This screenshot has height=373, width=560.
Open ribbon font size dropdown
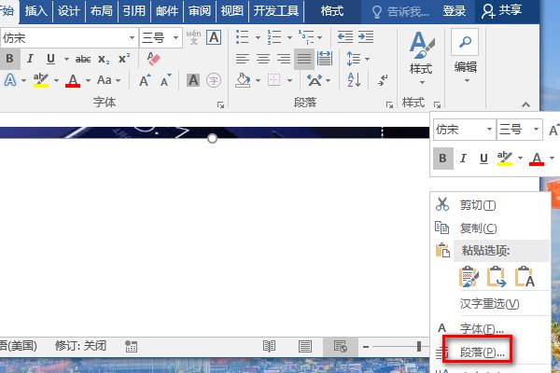pyautogui.click(x=175, y=37)
